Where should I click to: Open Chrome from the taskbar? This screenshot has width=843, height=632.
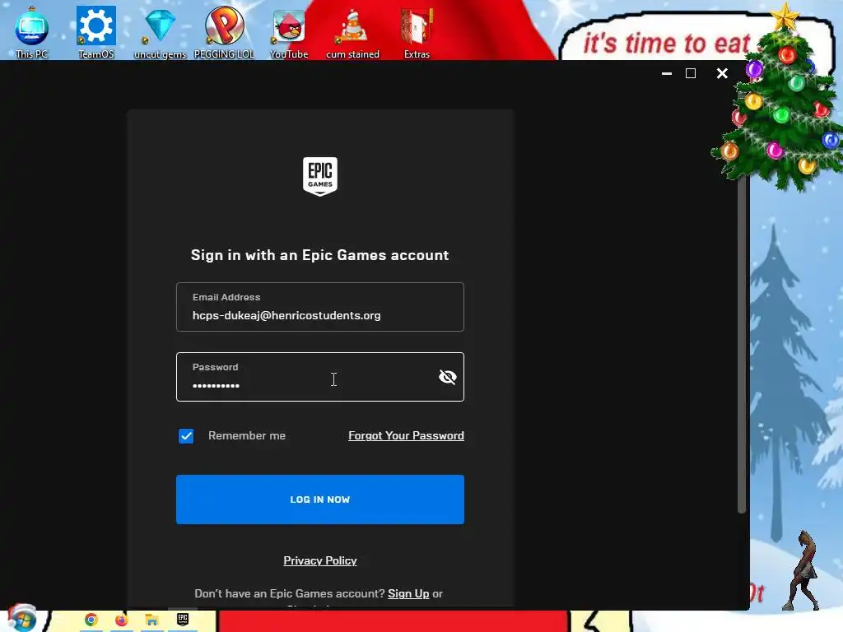(91, 620)
